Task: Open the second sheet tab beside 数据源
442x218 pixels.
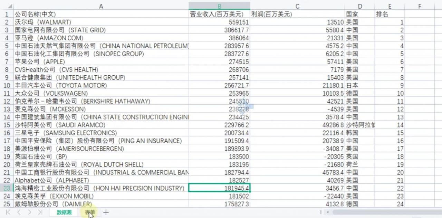Action: [x=90, y=212]
